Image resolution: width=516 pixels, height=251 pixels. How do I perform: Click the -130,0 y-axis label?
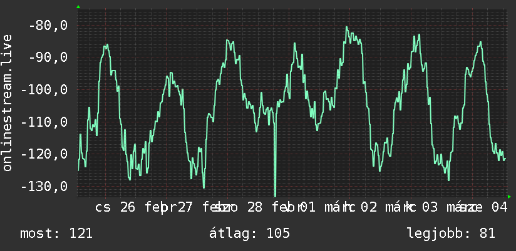click(44, 187)
